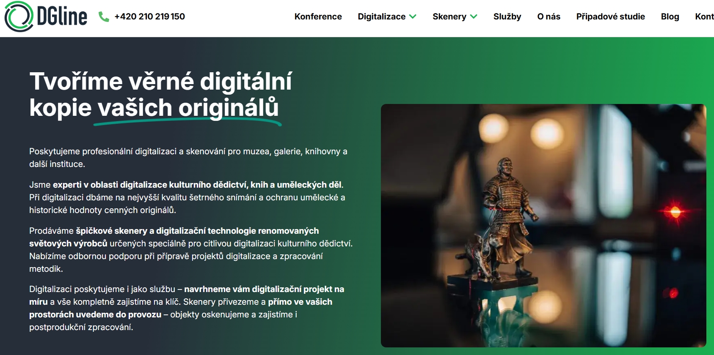Go to the Služby page

[x=507, y=16]
